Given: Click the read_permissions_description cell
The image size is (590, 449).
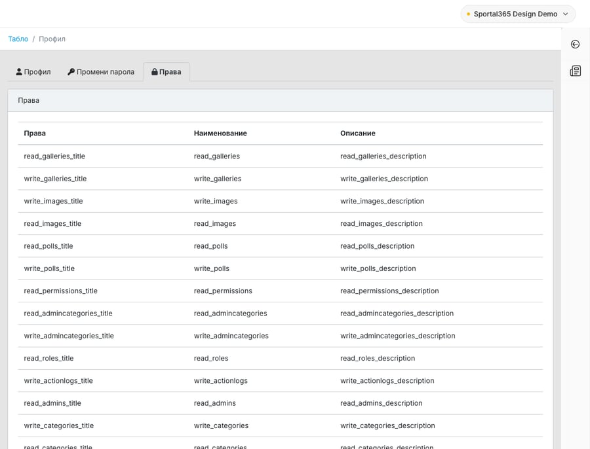Looking at the screenshot, I should (389, 291).
